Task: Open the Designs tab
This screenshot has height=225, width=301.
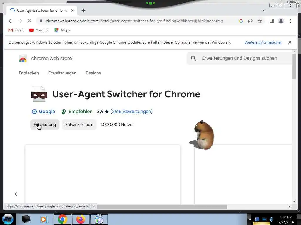Action: point(93,73)
